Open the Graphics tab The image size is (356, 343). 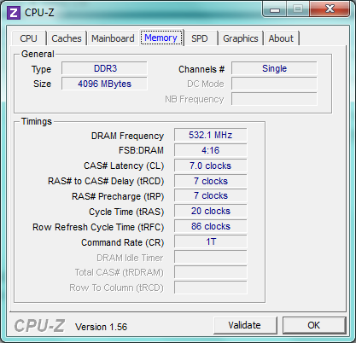(x=241, y=38)
